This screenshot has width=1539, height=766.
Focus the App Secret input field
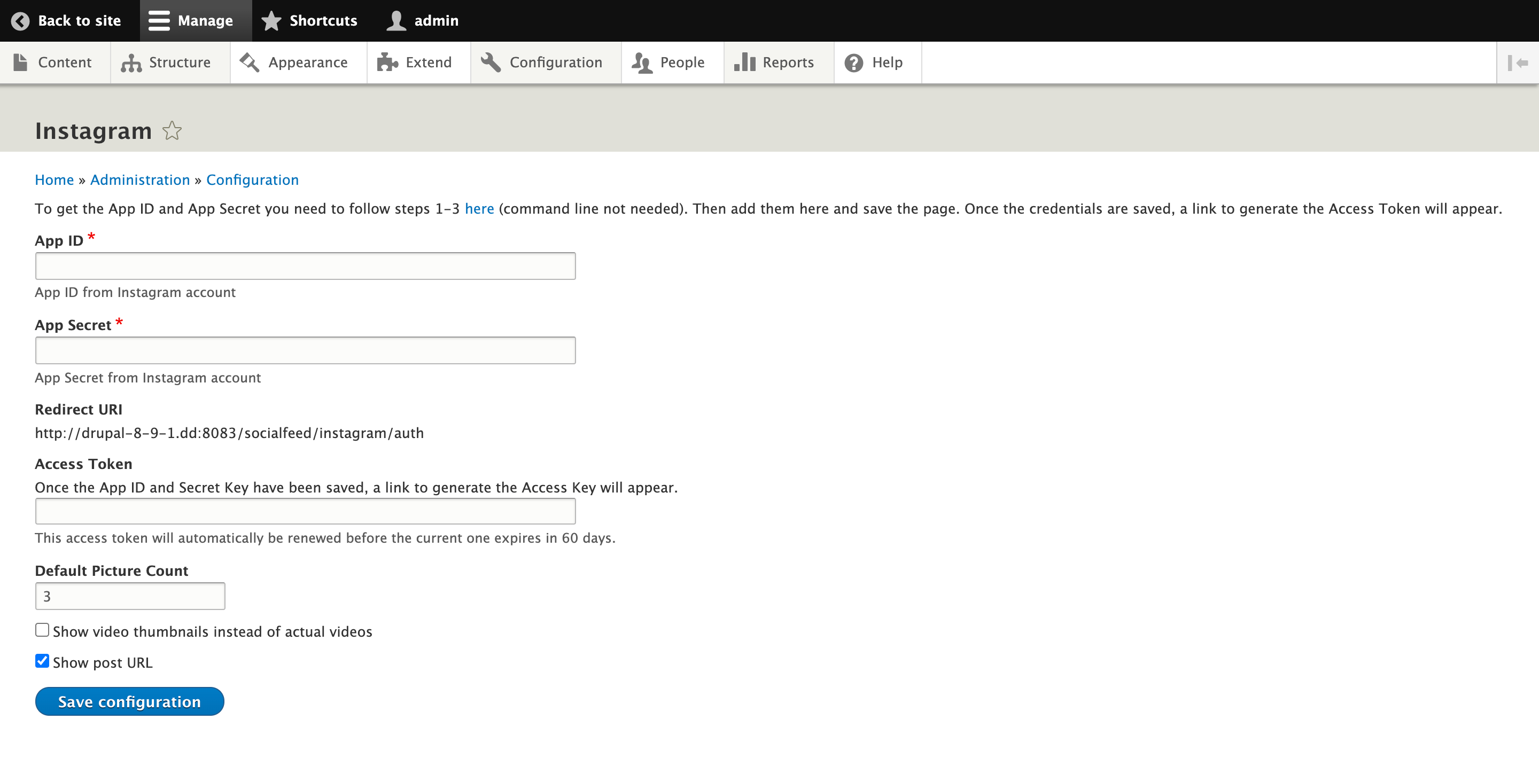pos(305,350)
